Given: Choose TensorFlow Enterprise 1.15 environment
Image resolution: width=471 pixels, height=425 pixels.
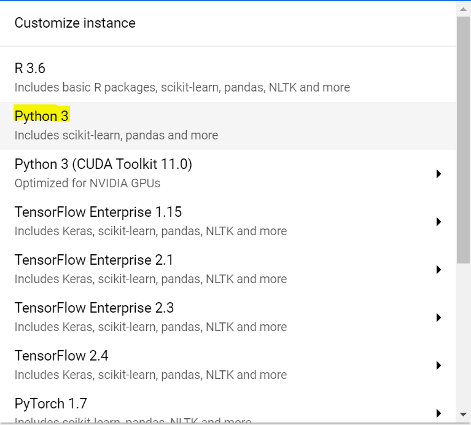Looking at the screenshot, I should tap(228, 221).
